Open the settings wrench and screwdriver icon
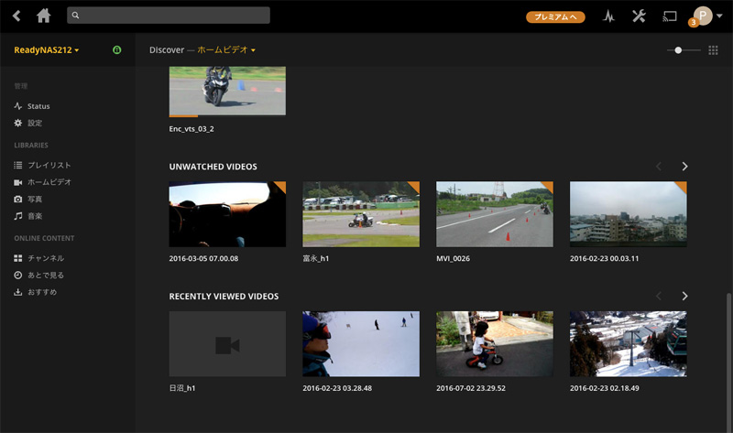733x433 pixels. tap(640, 16)
